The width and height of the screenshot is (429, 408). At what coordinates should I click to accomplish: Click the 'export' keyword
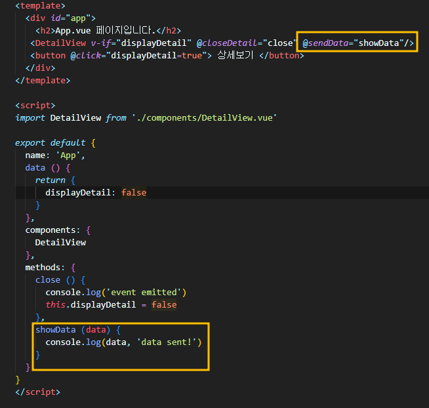tap(30, 143)
